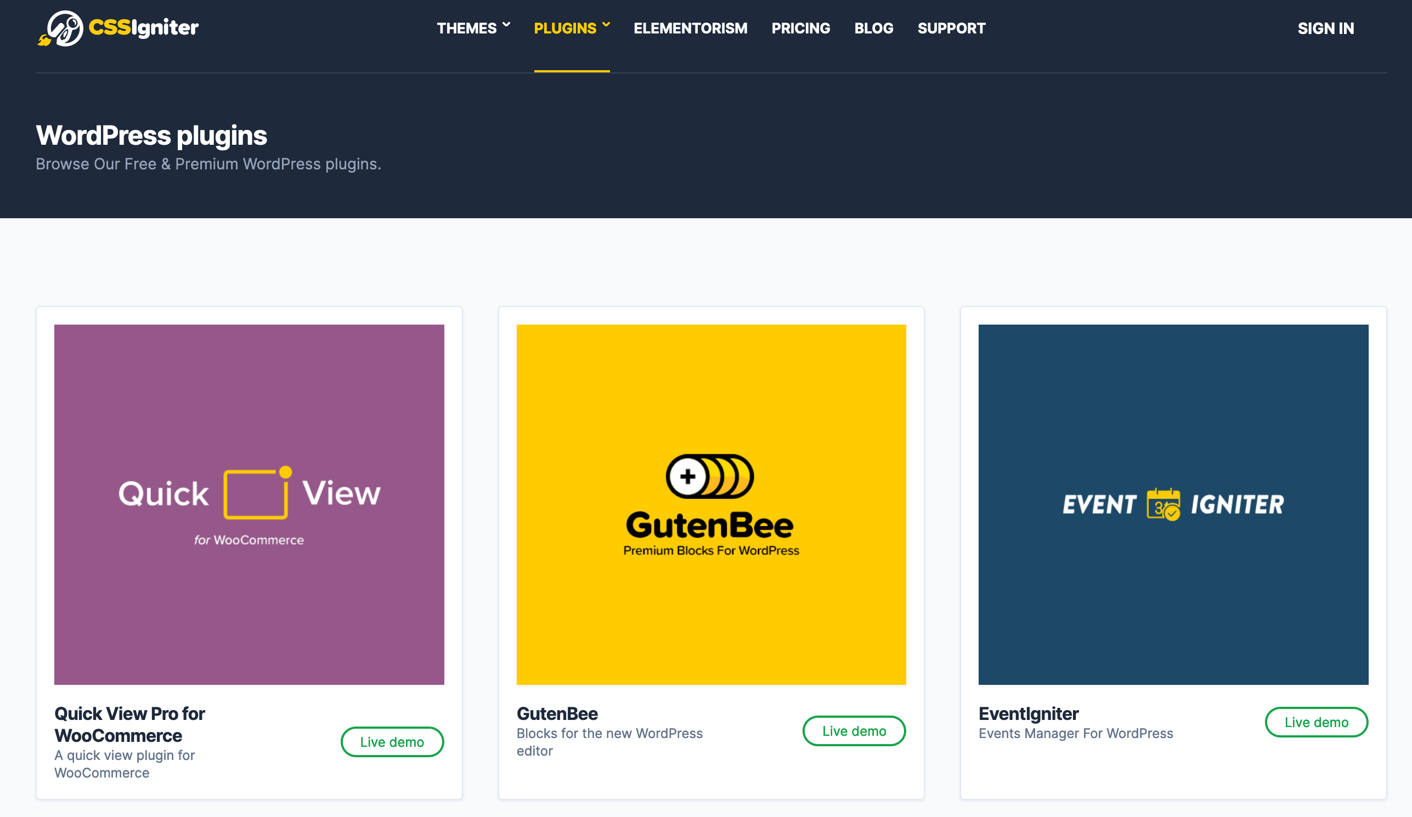Viewport: 1412px width, 817px height.
Task: Select the PRICING navigation item
Action: [x=801, y=28]
